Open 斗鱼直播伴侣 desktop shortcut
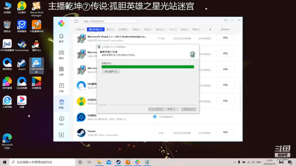This screenshot has height=166, width=296. (x=36, y=27)
